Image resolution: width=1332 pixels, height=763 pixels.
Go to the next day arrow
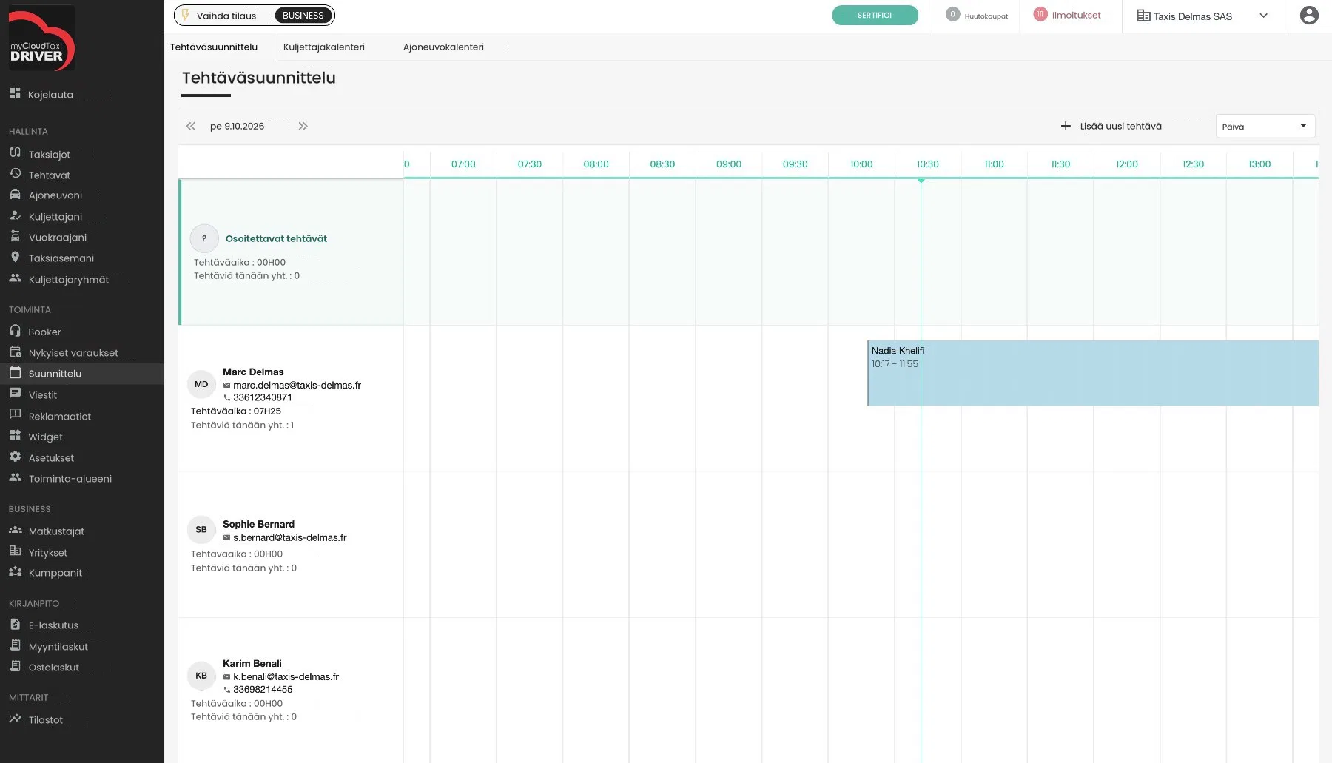tap(303, 126)
